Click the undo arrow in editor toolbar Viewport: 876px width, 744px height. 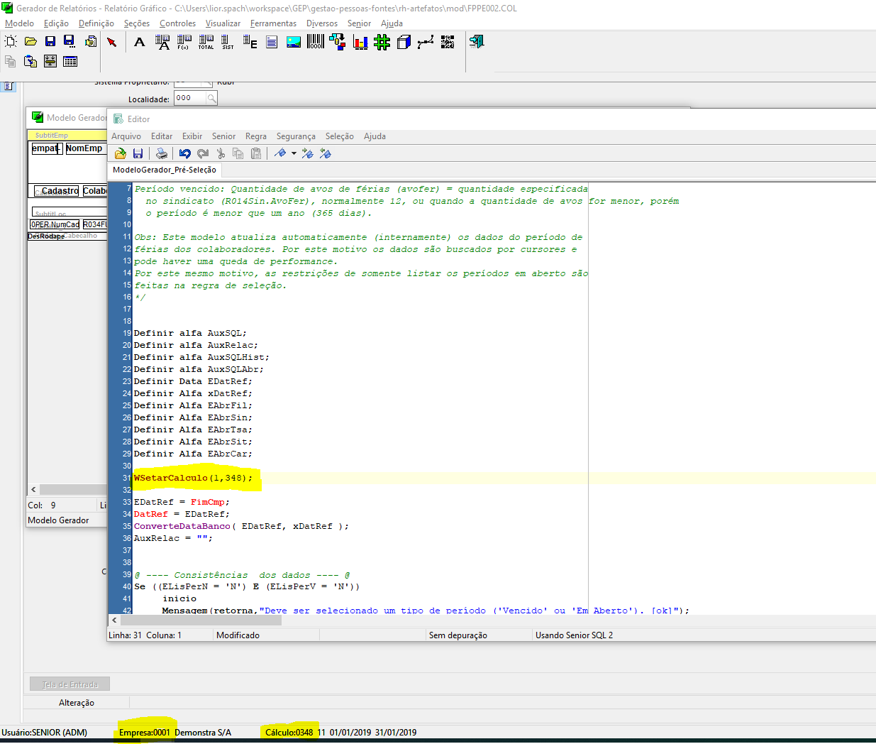pyautogui.click(x=185, y=153)
